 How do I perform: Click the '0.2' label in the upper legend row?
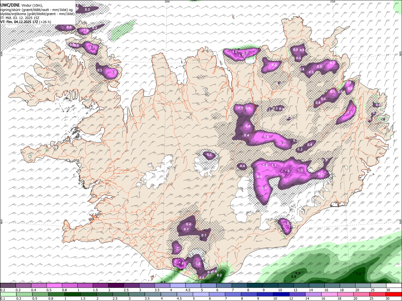coord(3,290)
